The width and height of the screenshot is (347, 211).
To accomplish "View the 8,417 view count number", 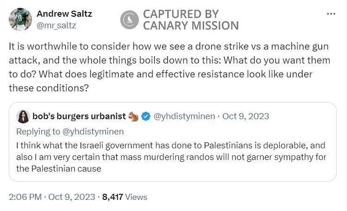I will tap(113, 197).
